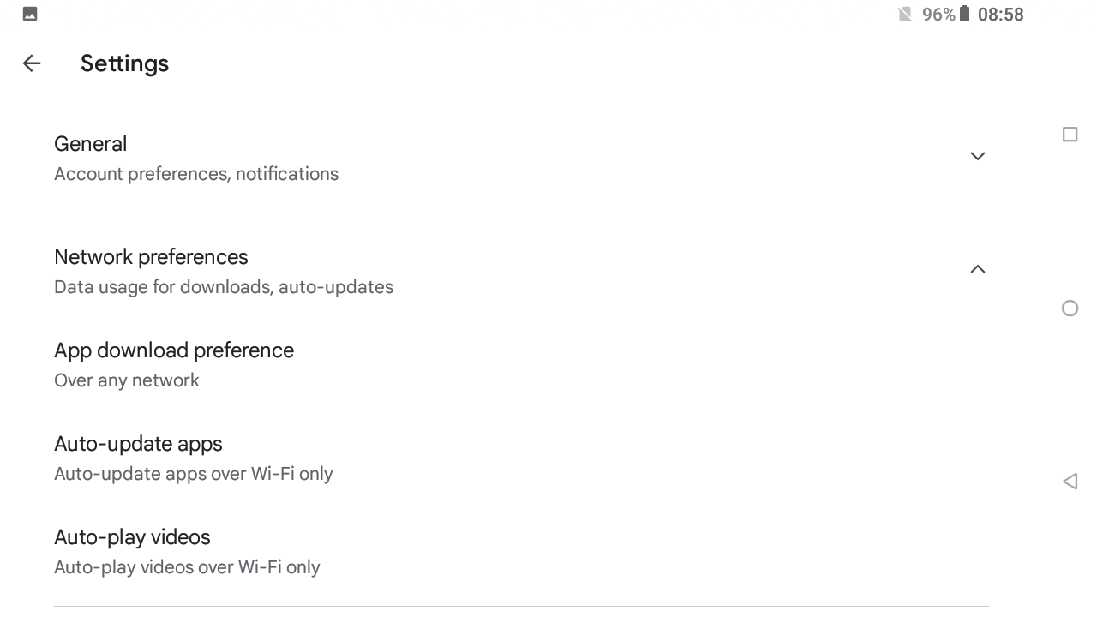Open General account preferences section
1097x617 pixels.
521,158
